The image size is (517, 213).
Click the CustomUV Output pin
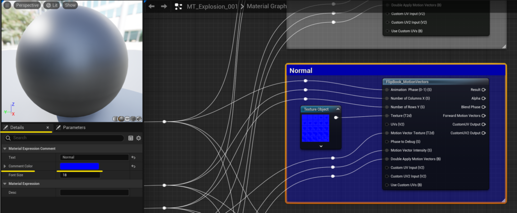point(483,124)
